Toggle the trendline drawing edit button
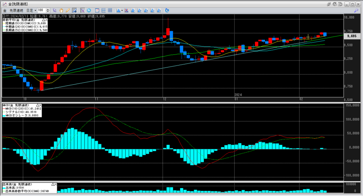This screenshot has width=363, height=196. pyautogui.click(x=74, y=11)
